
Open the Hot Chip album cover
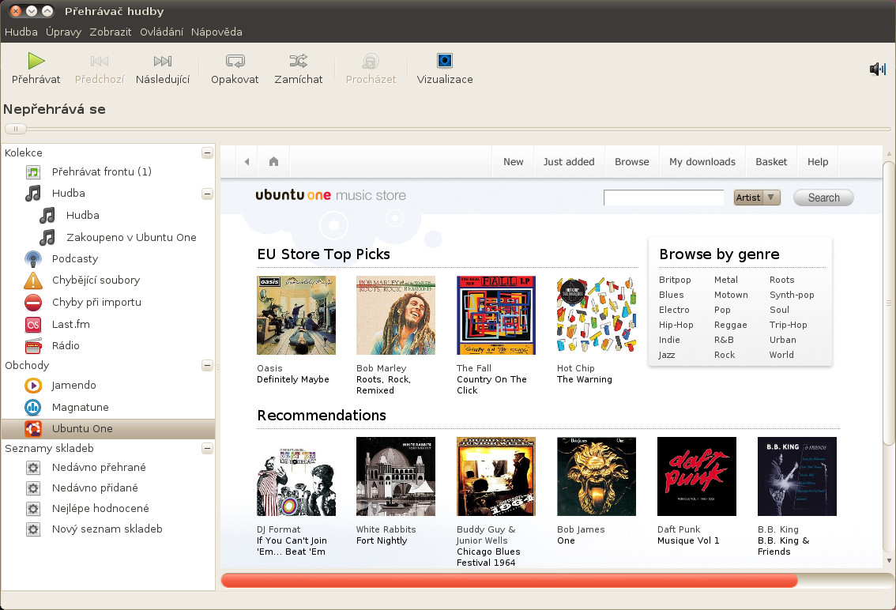[596, 315]
